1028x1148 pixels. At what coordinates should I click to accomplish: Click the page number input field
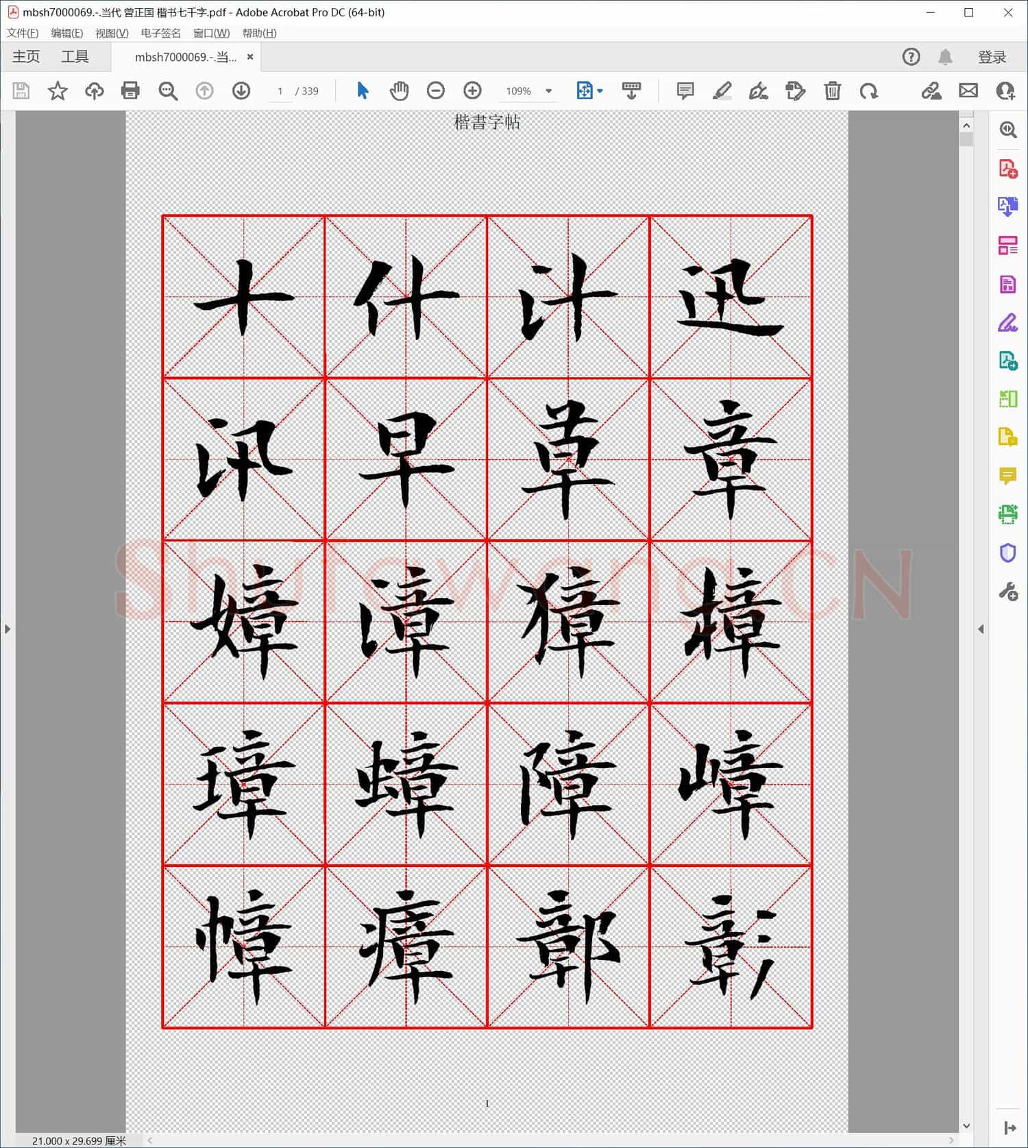pyautogui.click(x=280, y=91)
